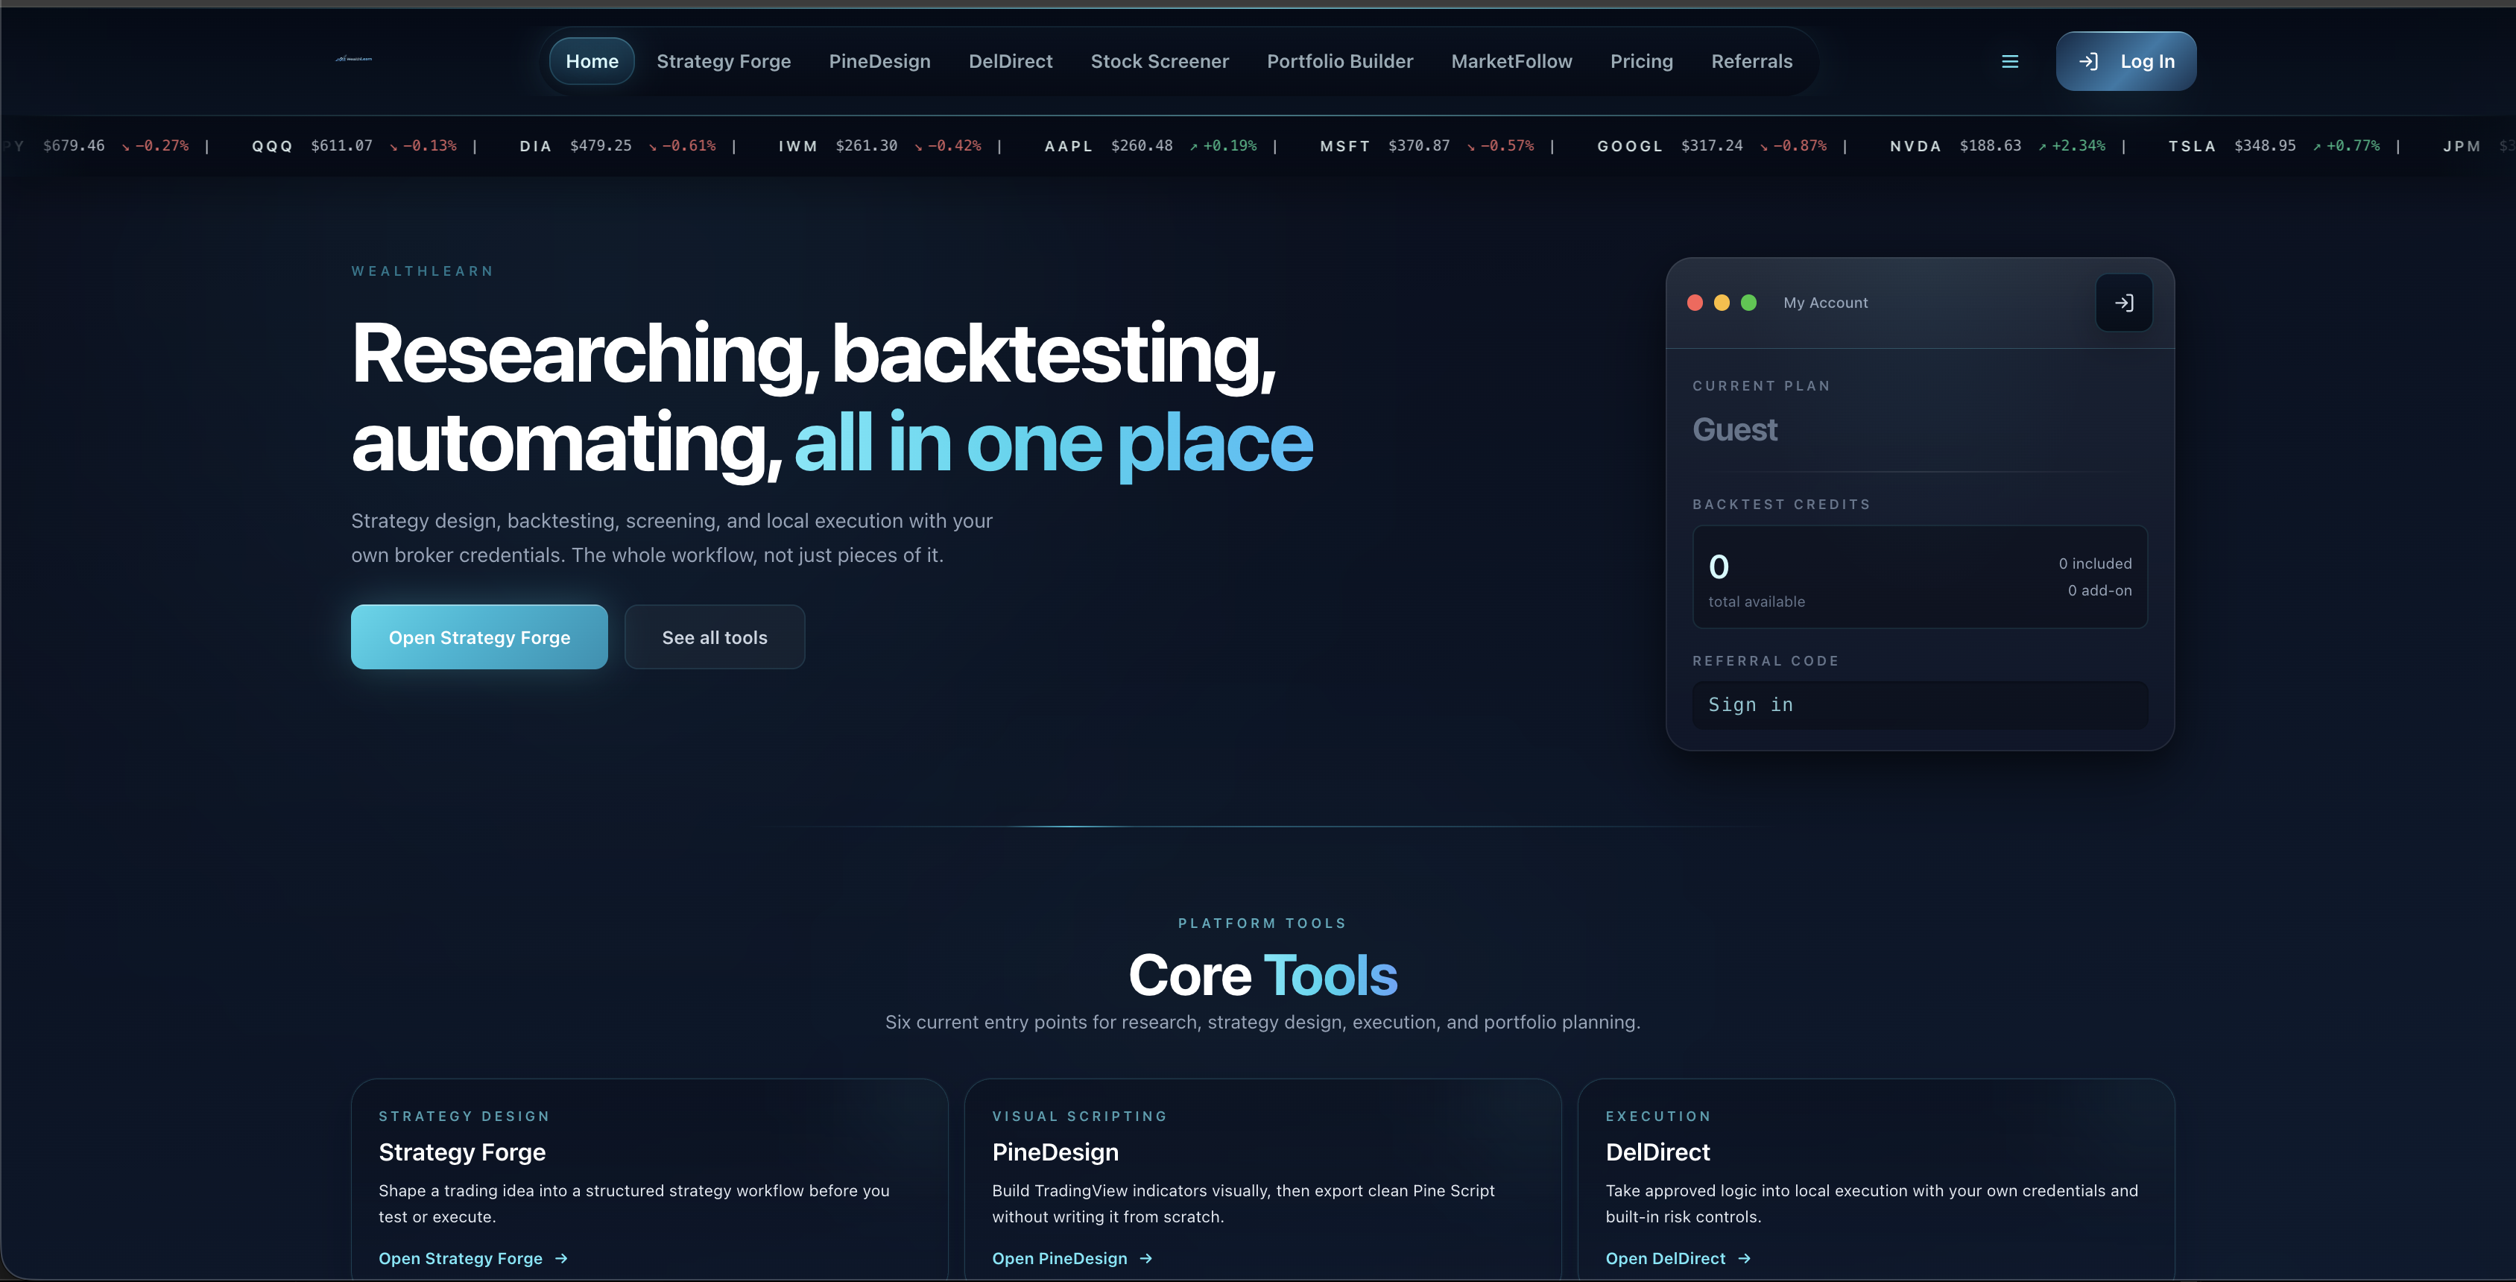Click the Log In button

pyautogui.click(x=2125, y=62)
